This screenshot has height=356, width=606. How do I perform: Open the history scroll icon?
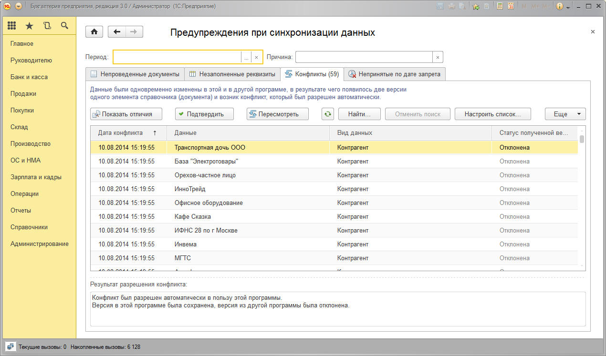click(47, 26)
